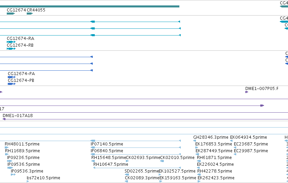
Task: Click the EK262423.5prime EST label
Action: click(x=216, y=178)
